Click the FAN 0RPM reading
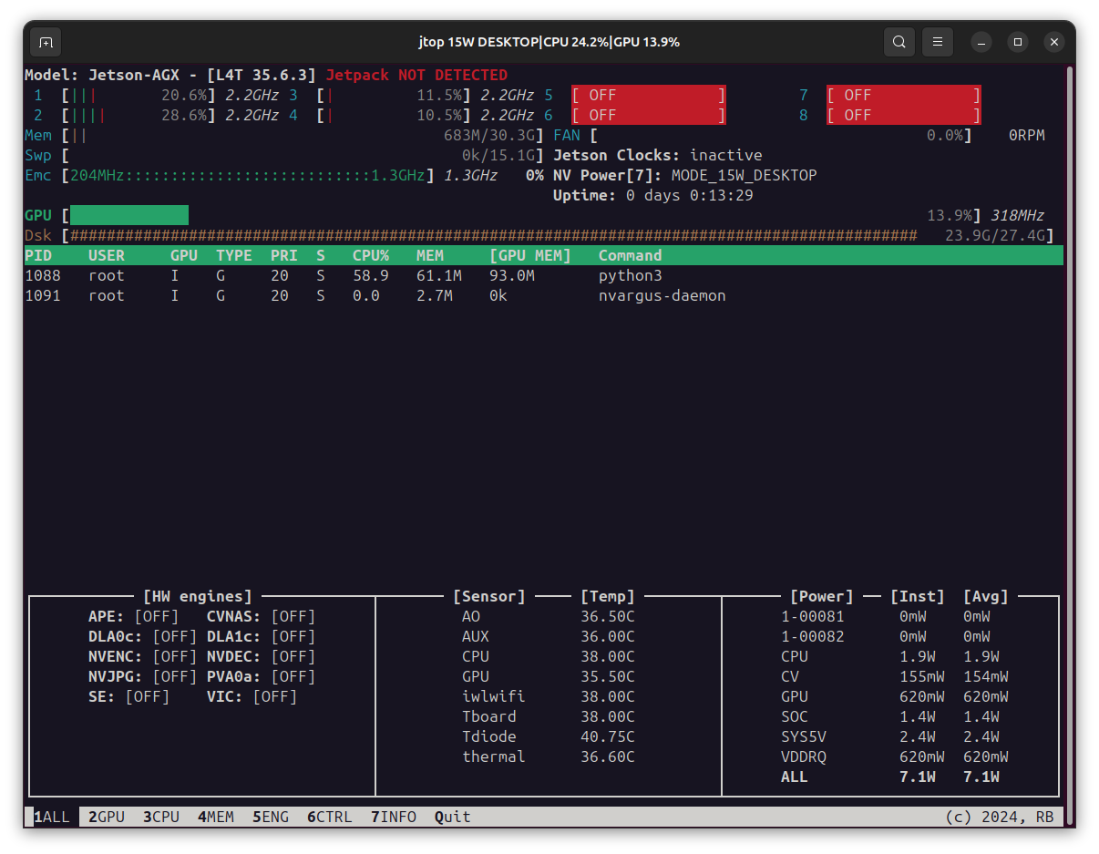Screen dimensions: 1099x854 click(1027, 135)
